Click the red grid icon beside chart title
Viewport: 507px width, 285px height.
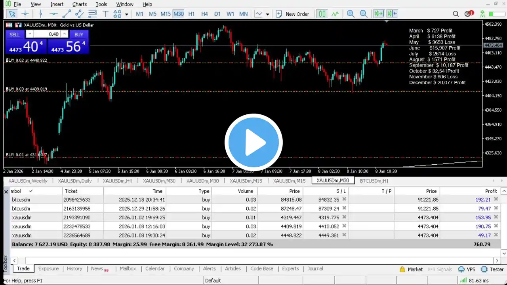pos(9,25)
